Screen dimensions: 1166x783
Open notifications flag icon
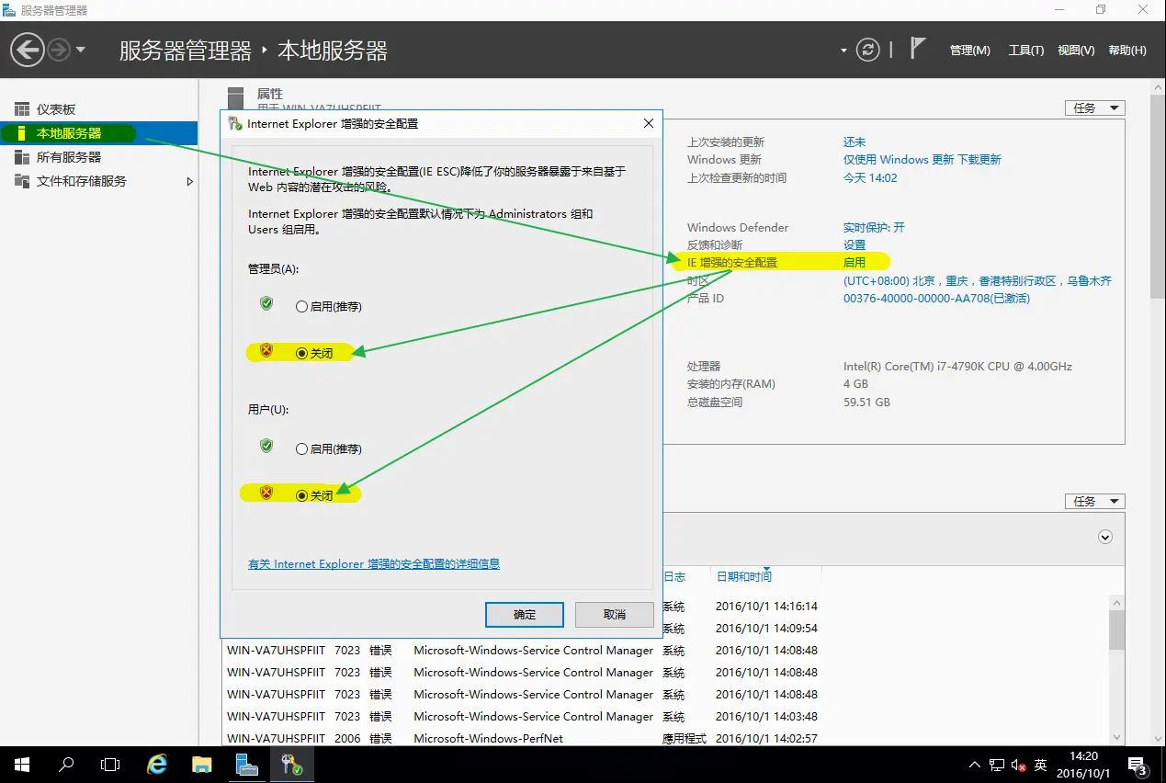[917, 49]
